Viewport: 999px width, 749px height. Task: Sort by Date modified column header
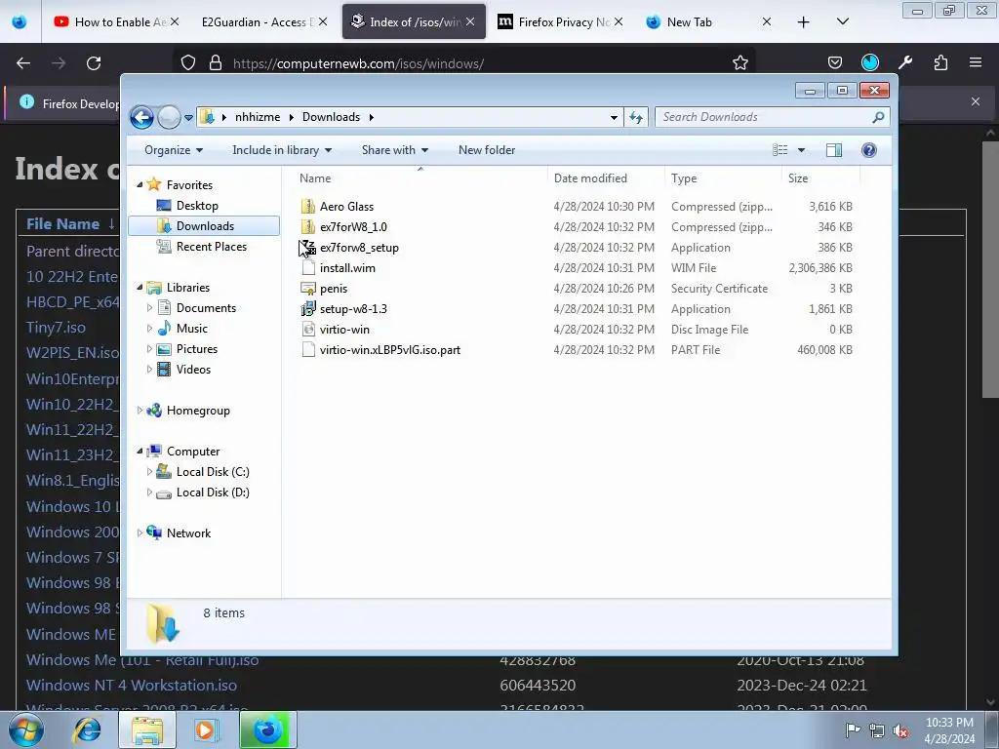click(x=605, y=178)
